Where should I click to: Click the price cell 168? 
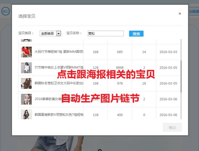pyautogui.click(x=95, y=52)
